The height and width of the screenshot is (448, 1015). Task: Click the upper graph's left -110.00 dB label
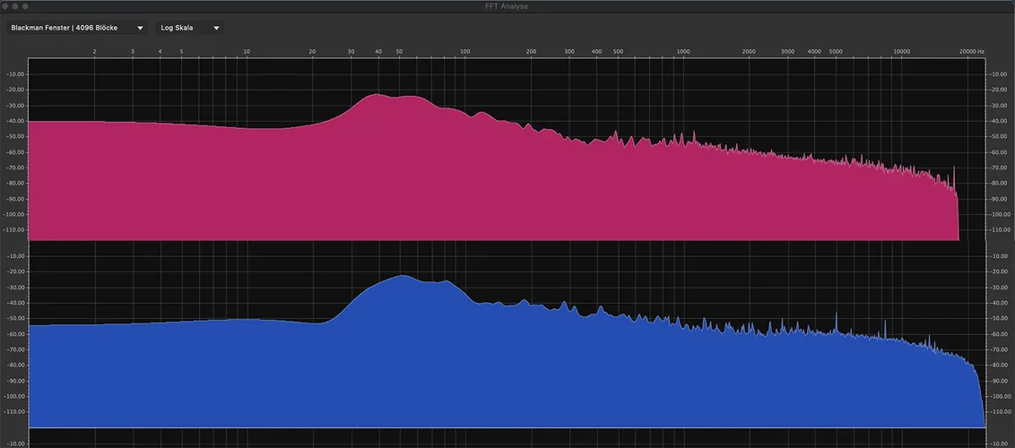(15, 230)
